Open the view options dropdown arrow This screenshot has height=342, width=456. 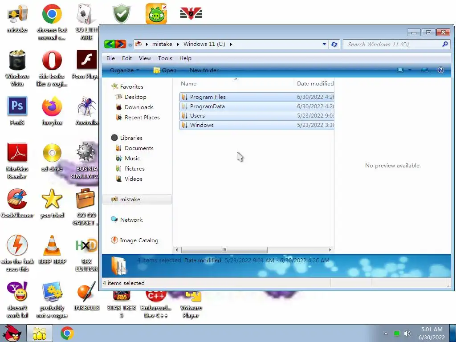click(x=410, y=70)
